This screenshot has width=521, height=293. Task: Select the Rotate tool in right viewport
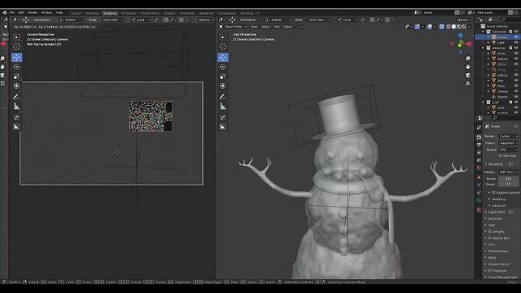tap(223, 67)
